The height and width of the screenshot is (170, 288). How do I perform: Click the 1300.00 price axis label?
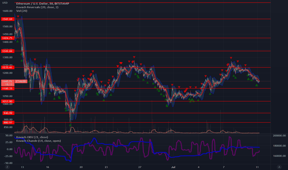tap(7, 57)
